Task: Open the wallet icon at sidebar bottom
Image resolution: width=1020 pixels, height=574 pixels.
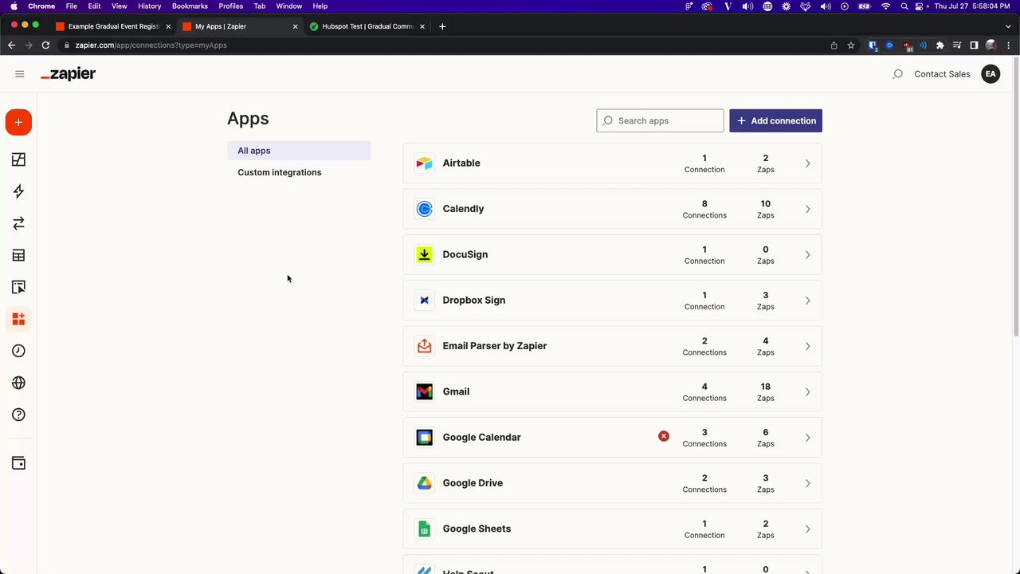Action: click(18, 463)
